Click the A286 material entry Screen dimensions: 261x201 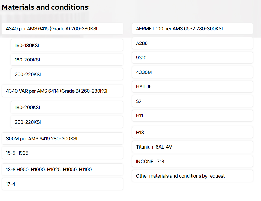click(192, 43)
